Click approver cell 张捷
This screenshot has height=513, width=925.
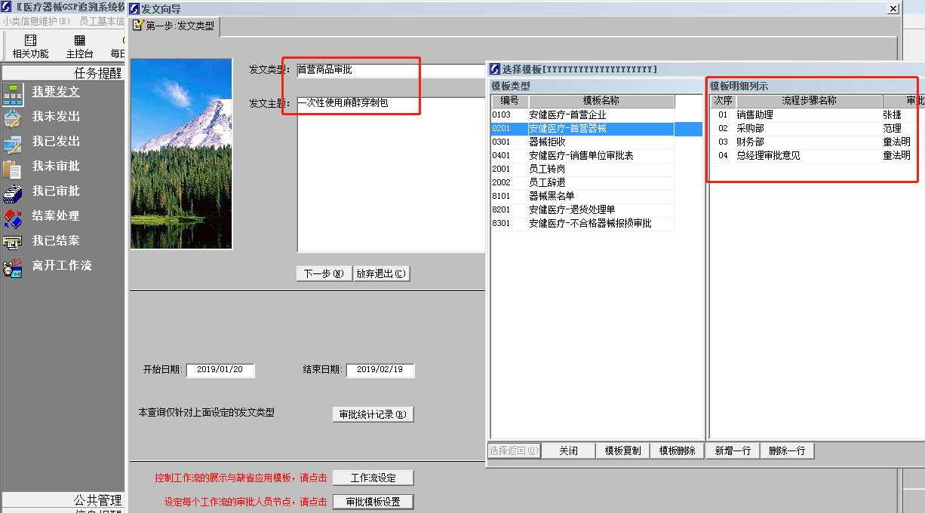click(893, 115)
